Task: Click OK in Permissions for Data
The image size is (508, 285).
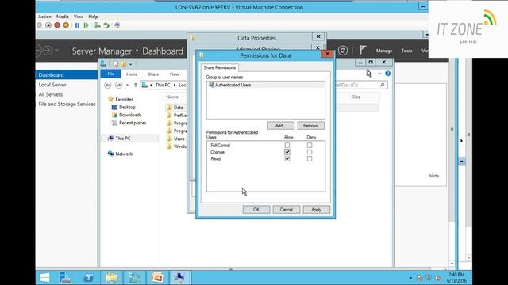Action: tap(256, 210)
